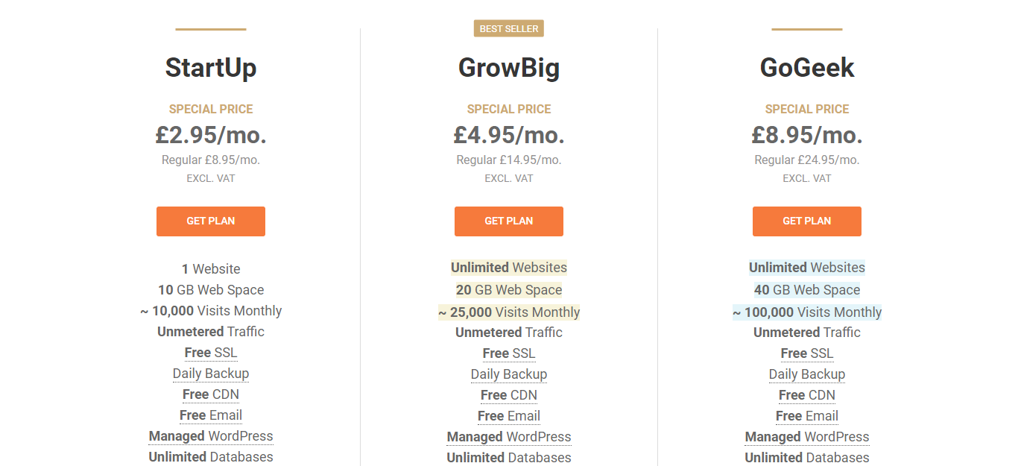Click the GrowBig plan title

tap(509, 68)
